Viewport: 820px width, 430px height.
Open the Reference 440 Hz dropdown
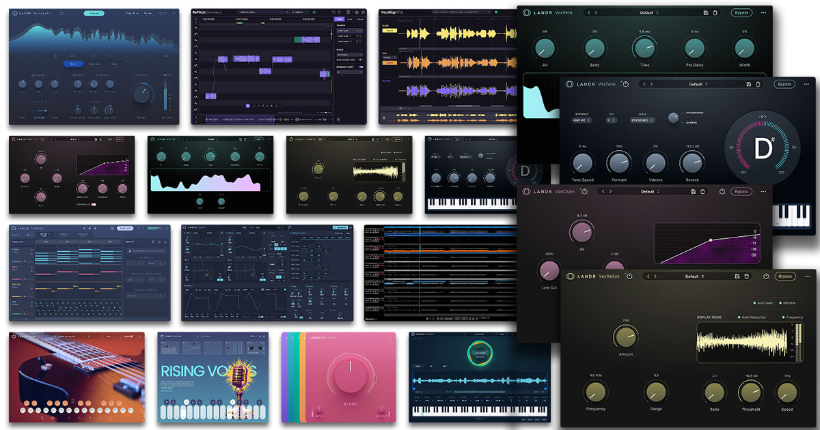tap(583, 120)
